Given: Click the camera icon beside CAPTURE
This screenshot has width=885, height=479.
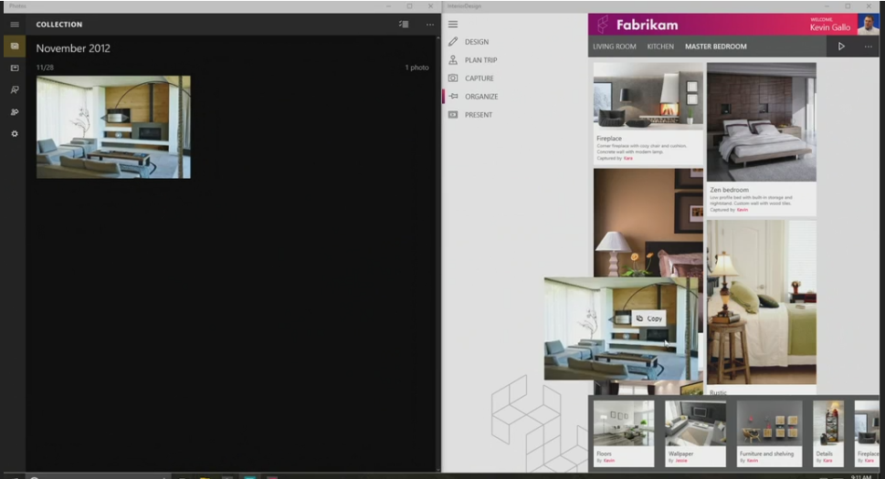Looking at the screenshot, I should point(453,78).
